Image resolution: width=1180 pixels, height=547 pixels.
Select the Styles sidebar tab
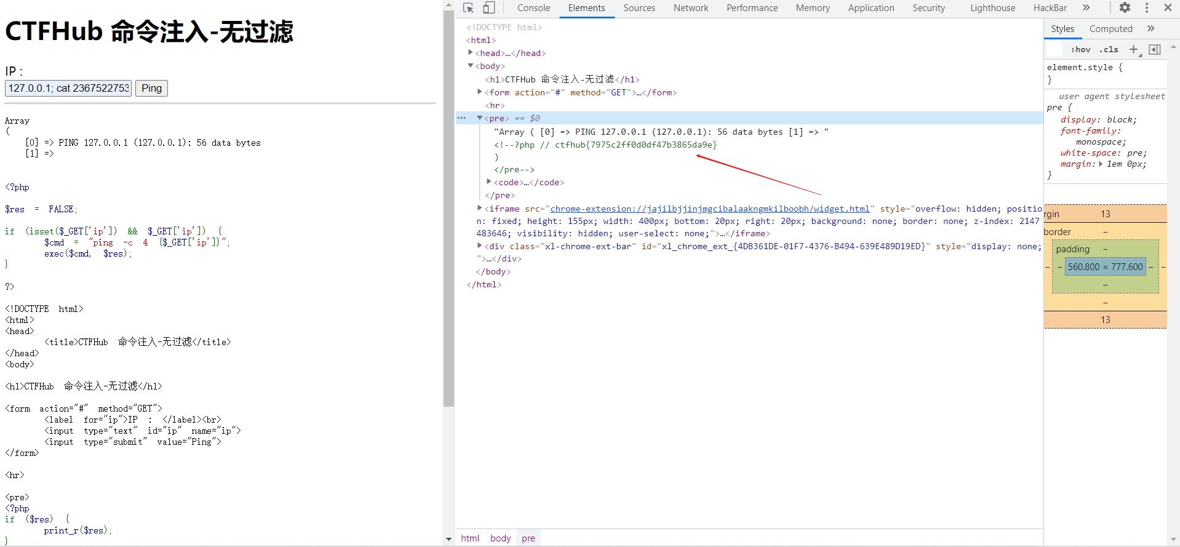(x=1062, y=29)
